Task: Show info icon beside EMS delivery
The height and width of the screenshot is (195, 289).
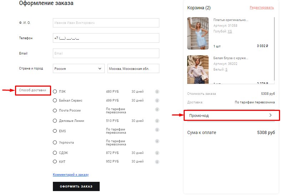Action: 157,130
